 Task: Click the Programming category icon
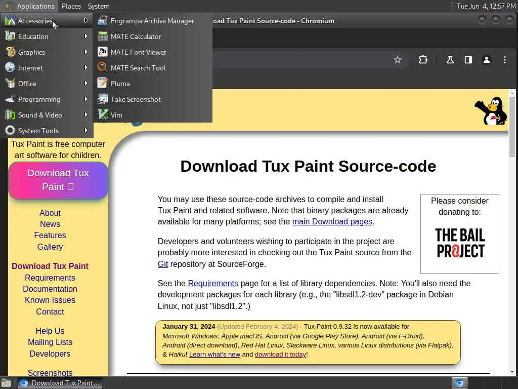tap(10, 99)
